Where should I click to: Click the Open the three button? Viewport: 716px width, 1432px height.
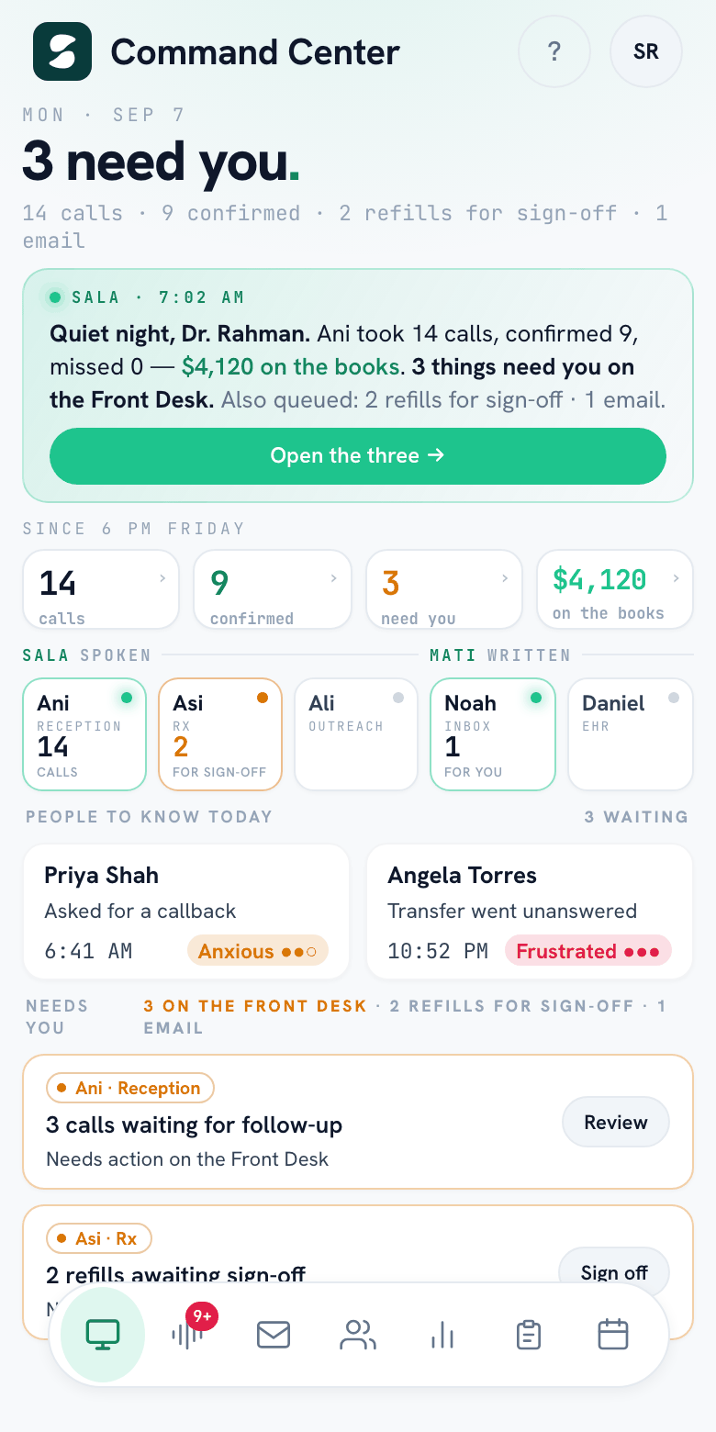pyautogui.click(x=358, y=456)
